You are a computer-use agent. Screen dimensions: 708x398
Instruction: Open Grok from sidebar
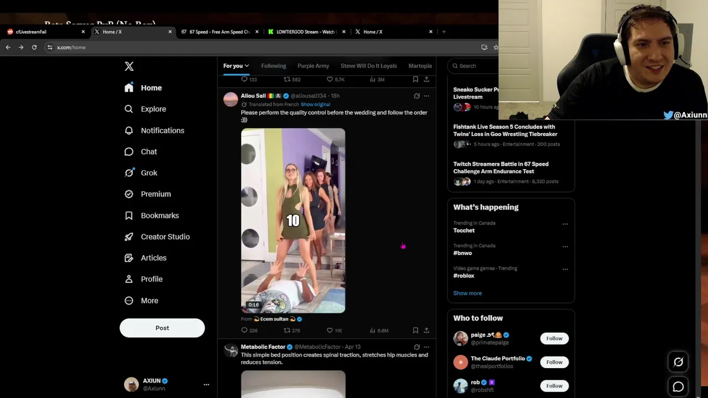tap(141, 172)
